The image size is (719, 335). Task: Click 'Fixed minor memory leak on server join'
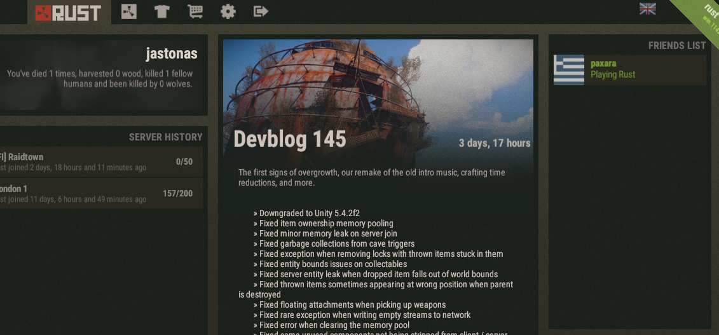click(325, 233)
